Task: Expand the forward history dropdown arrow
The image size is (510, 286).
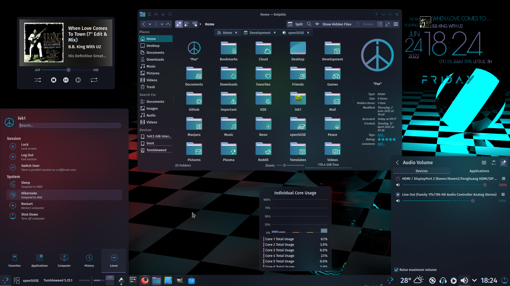Action: tap(162, 24)
